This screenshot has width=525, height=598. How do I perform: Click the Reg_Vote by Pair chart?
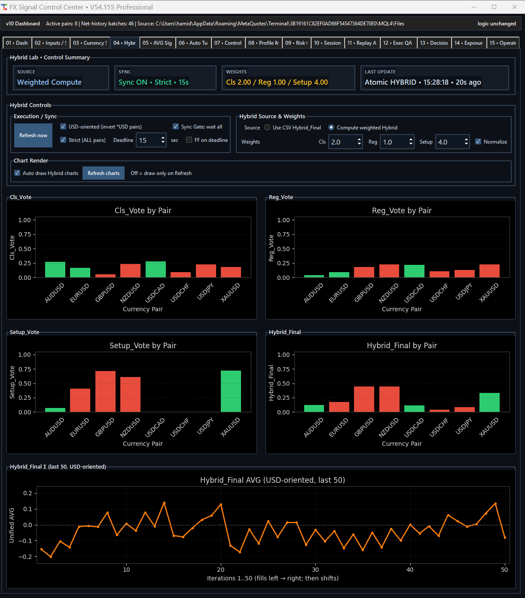pyautogui.click(x=391, y=260)
